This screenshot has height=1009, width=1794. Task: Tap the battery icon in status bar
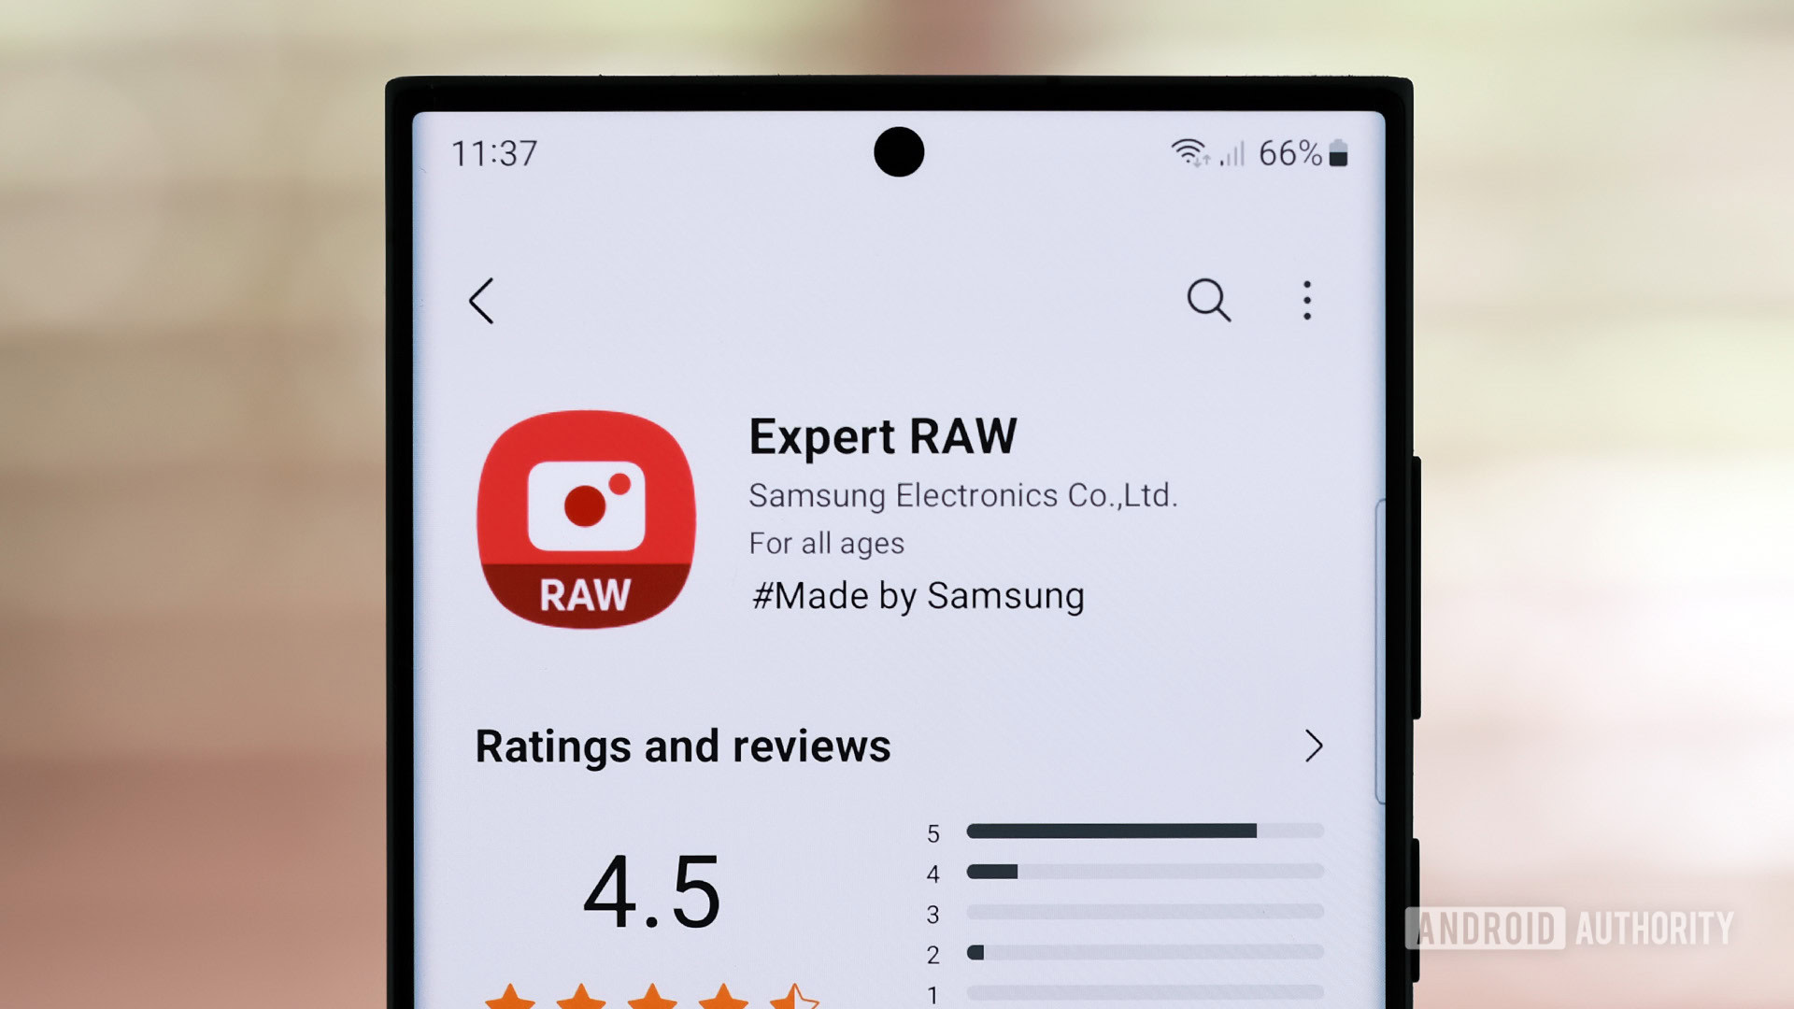click(x=1343, y=154)
